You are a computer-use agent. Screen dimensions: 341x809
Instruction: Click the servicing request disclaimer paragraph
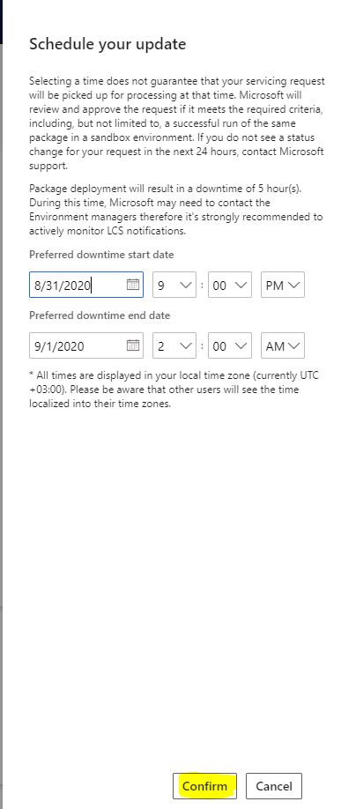(x=177, y=124)
